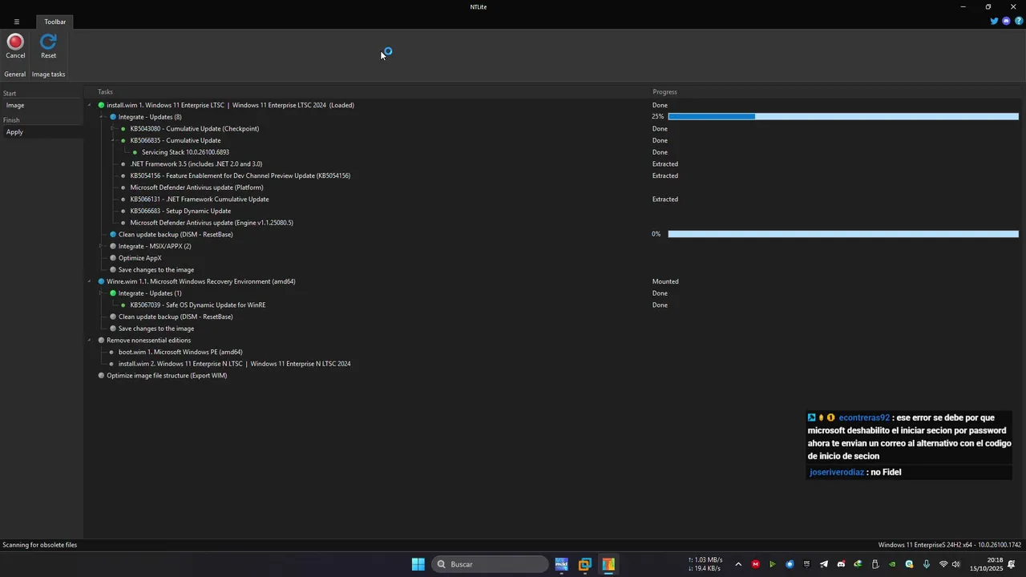Image resolution: width=1026 pixels, height=577 pixels.
Task: Select the .NET Framework 3.5 row
Action: click(196, 163)
